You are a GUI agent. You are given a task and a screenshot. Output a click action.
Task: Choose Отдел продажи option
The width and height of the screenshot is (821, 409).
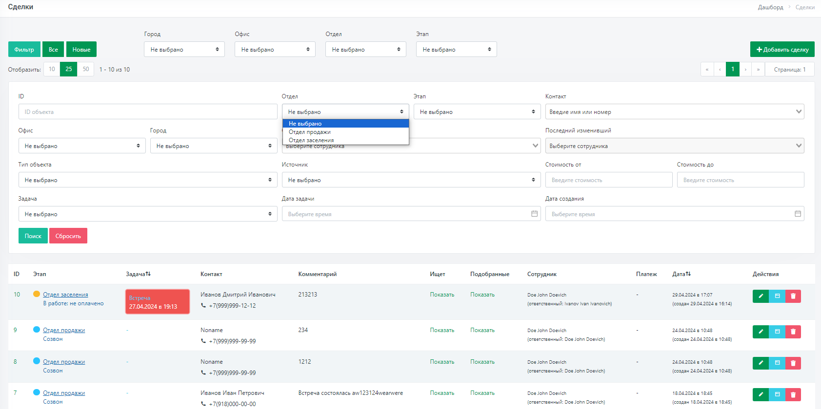pos(345,132)
